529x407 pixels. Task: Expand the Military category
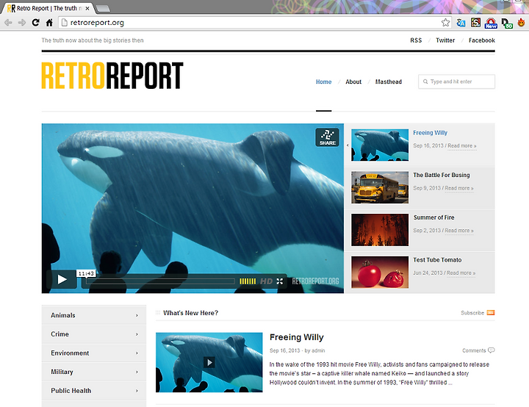(94, 372)
